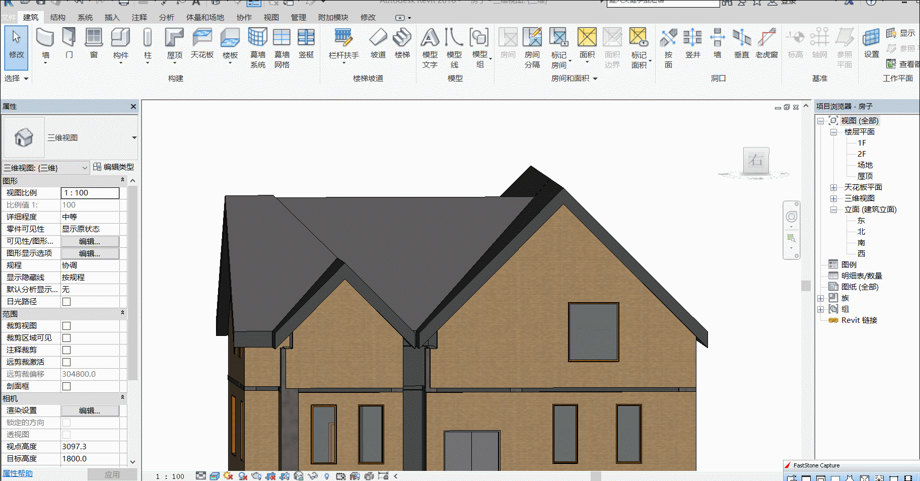The width and height of the screenshot is (920, 481).
Task: Check Crop Region Visible (裁剪区域可见)
Action: [66, 338]
